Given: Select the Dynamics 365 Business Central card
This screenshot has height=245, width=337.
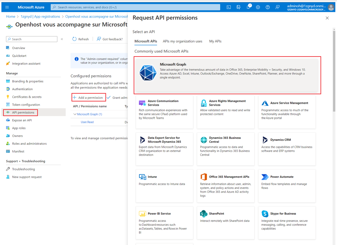Looking at the screenshot, I should [x=226, y=149].
